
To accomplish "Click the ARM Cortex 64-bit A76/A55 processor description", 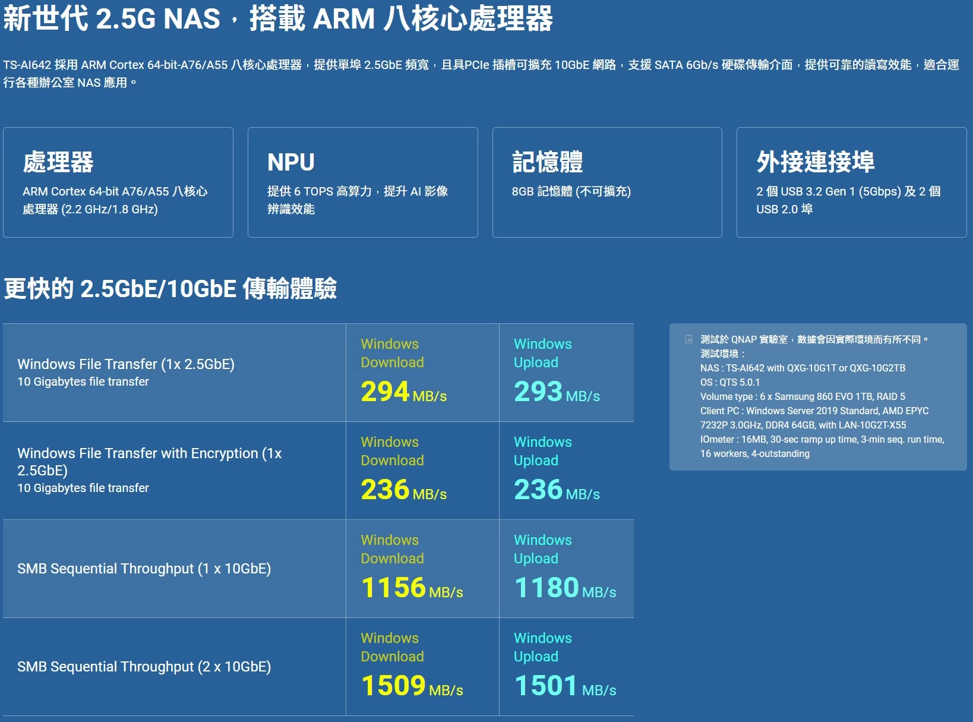I will pos(115,200).
